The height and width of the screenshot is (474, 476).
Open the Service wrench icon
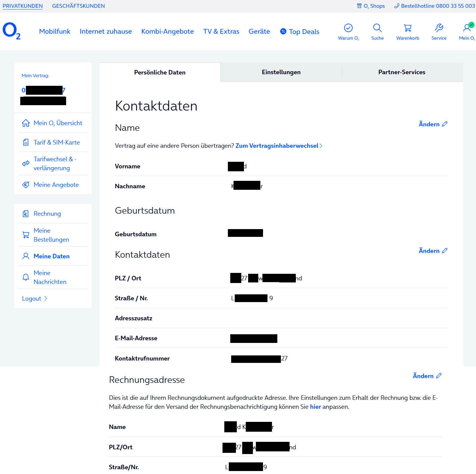[439, 28]
